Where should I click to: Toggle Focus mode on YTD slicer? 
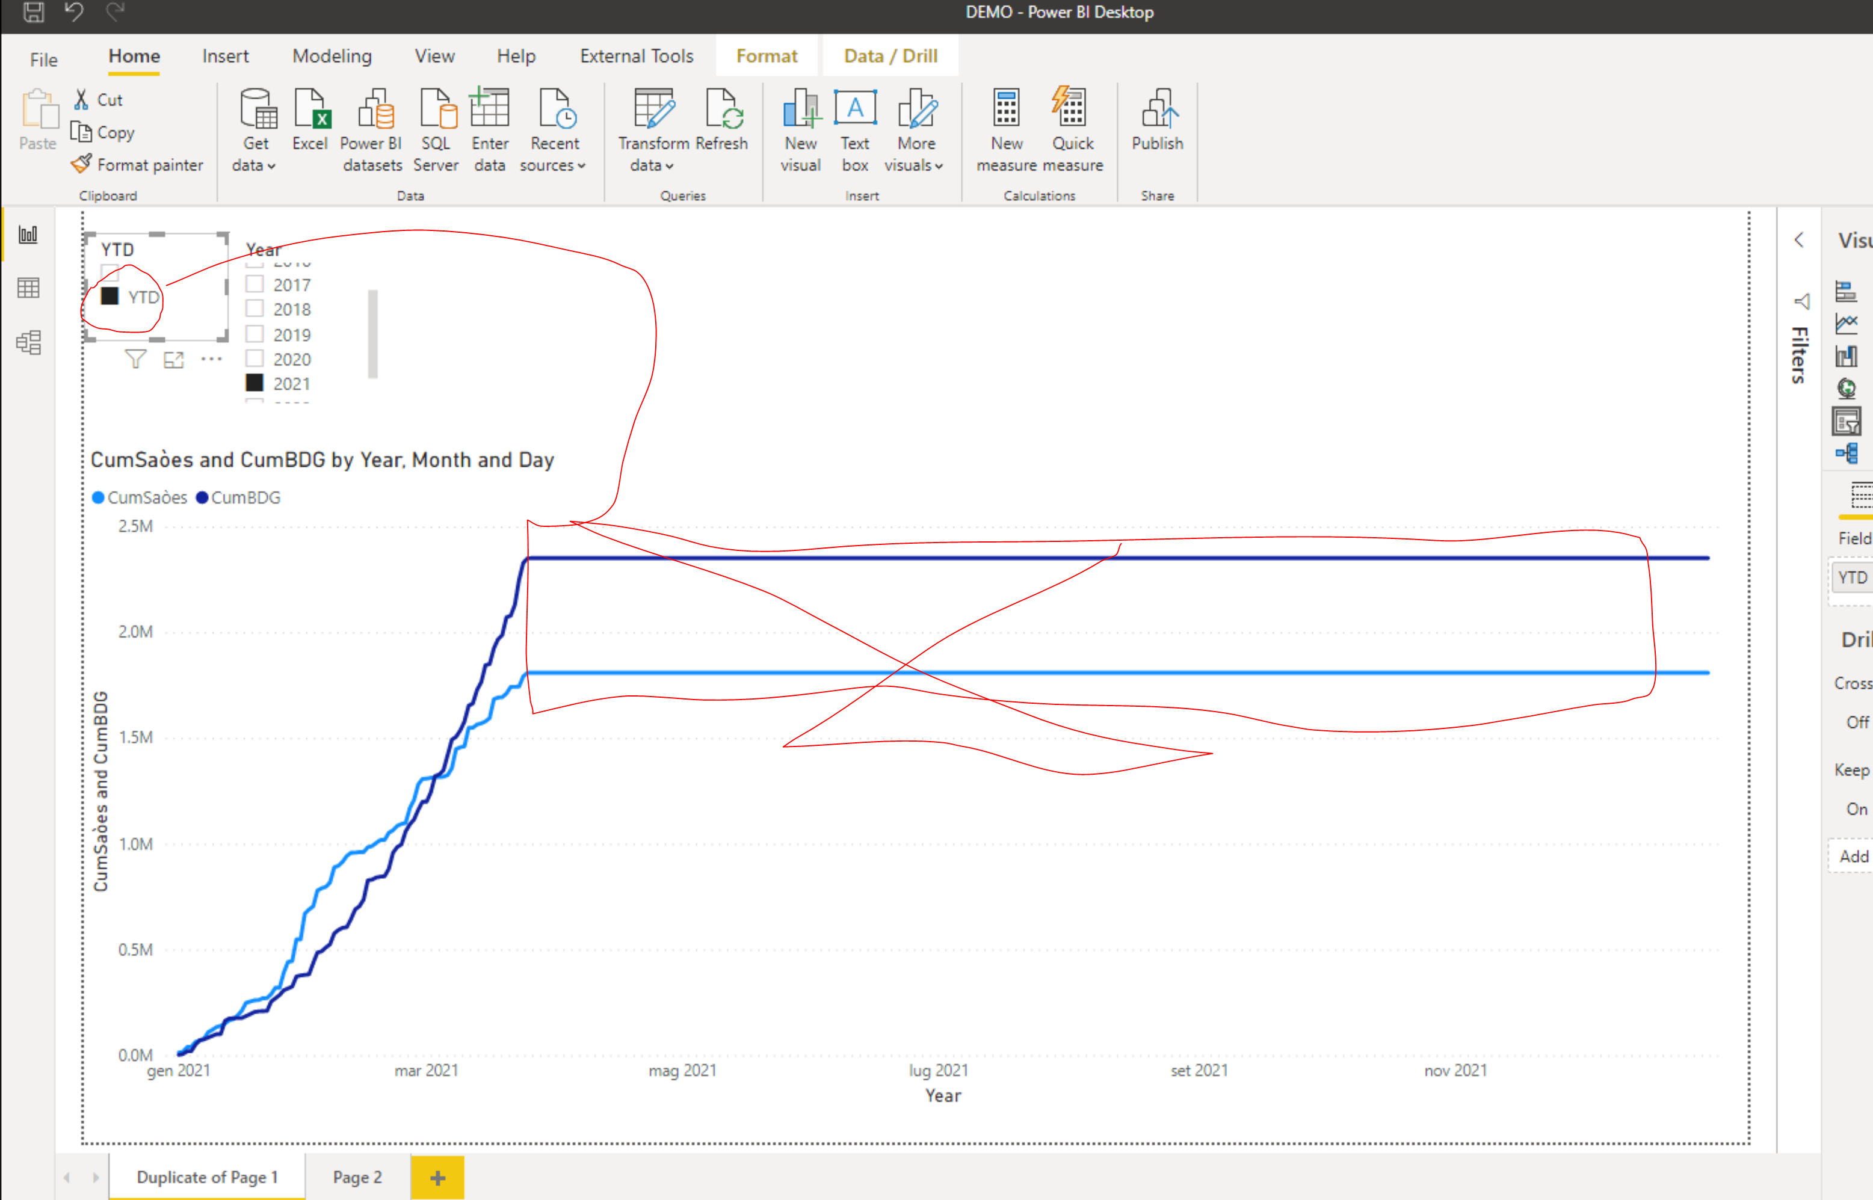point(174,360)
